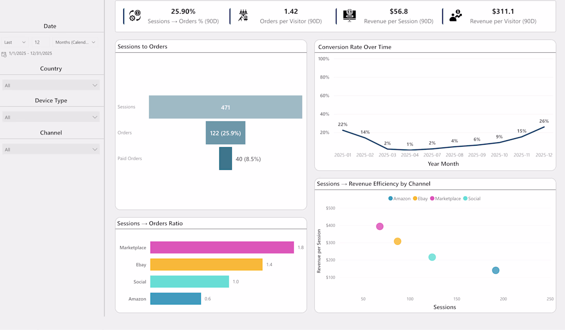Click the 26% data label on conversion line

point(544,121)
